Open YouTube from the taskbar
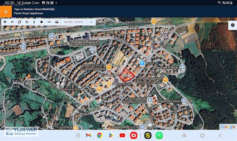This screenshot has height=141, width=237. coord(122,135)
